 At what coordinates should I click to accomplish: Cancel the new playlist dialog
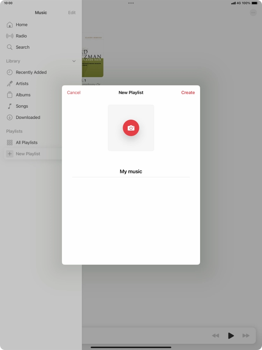[x=74, y=93]
